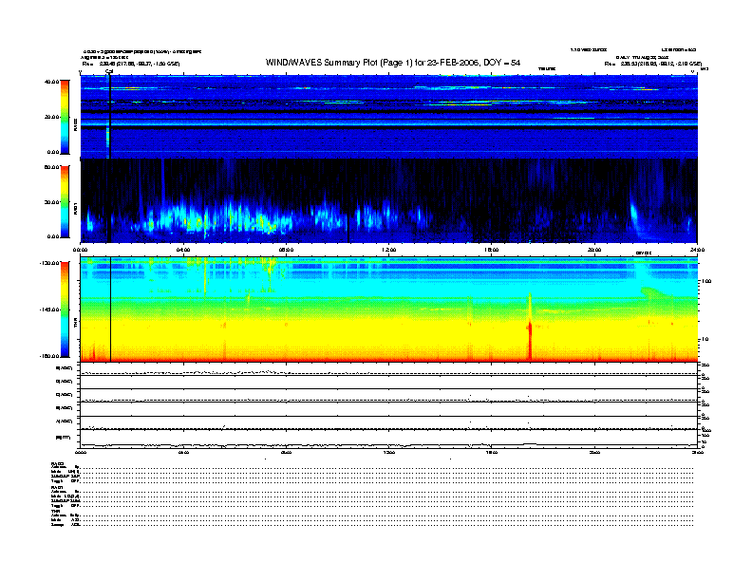Click the 20.00 label on the top color bar

52,117
